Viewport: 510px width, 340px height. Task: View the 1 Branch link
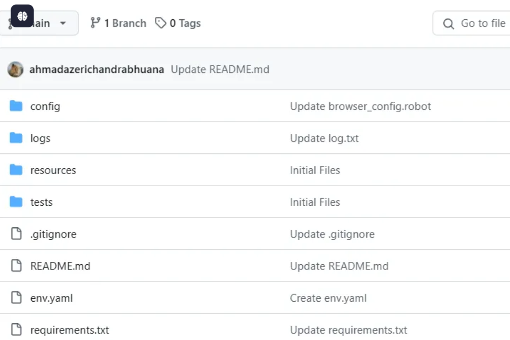point(118,23)
